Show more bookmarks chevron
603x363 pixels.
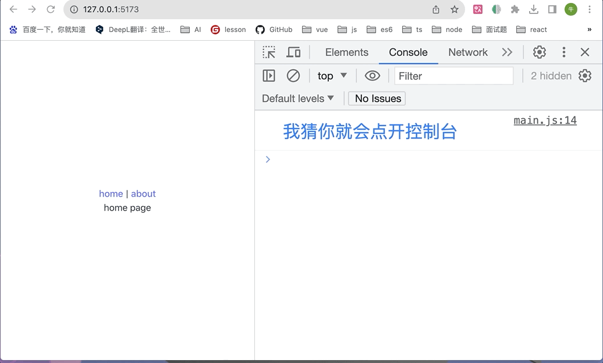[x=589, y=30]
